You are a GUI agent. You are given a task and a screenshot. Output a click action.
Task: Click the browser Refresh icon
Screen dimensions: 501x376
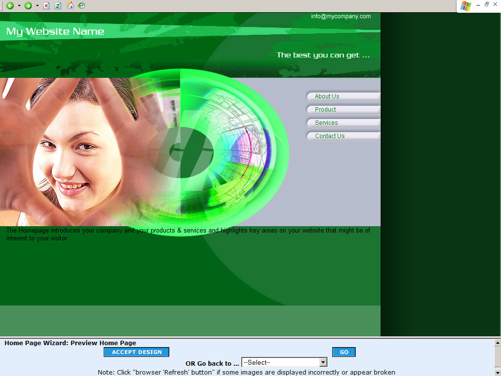(58, 5)
